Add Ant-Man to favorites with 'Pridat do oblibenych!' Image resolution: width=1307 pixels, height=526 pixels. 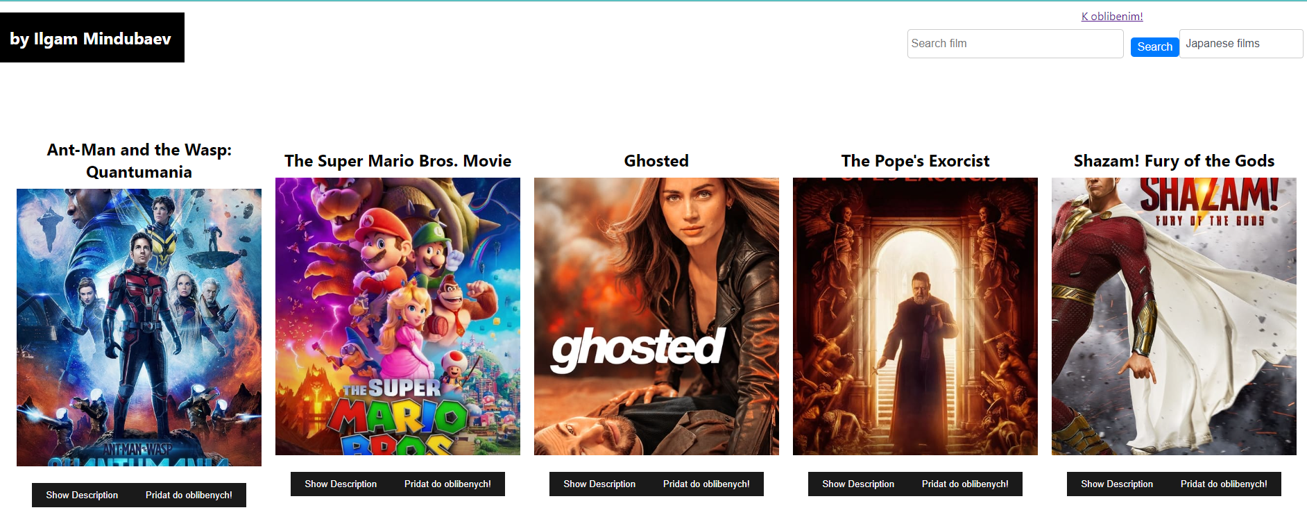point(189,495)
